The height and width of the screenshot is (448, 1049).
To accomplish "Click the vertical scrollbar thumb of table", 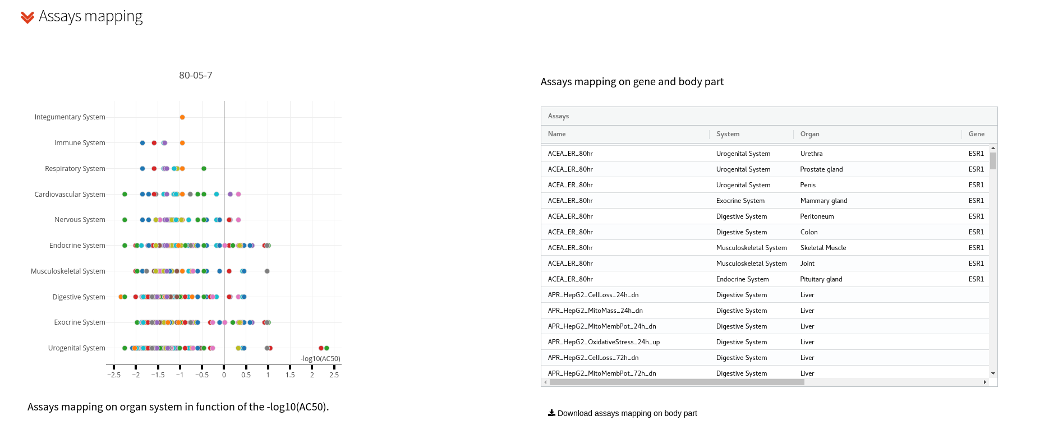I will (993, 161).
